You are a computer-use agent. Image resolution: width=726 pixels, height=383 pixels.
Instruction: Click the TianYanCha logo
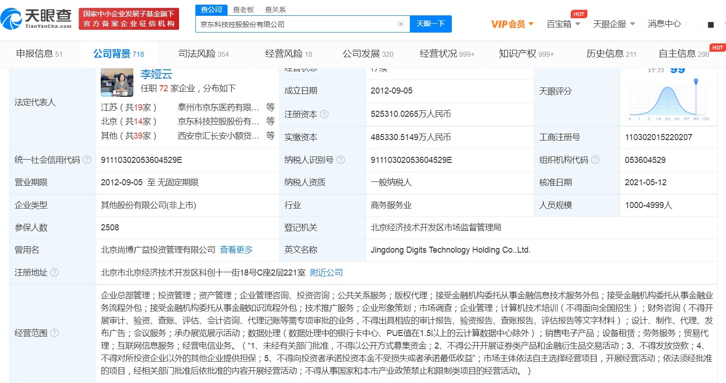[37, 19]
